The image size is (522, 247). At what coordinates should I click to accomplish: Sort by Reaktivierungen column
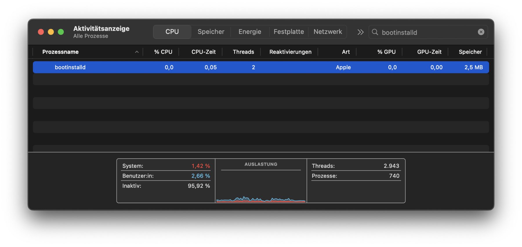click(290, 52)
